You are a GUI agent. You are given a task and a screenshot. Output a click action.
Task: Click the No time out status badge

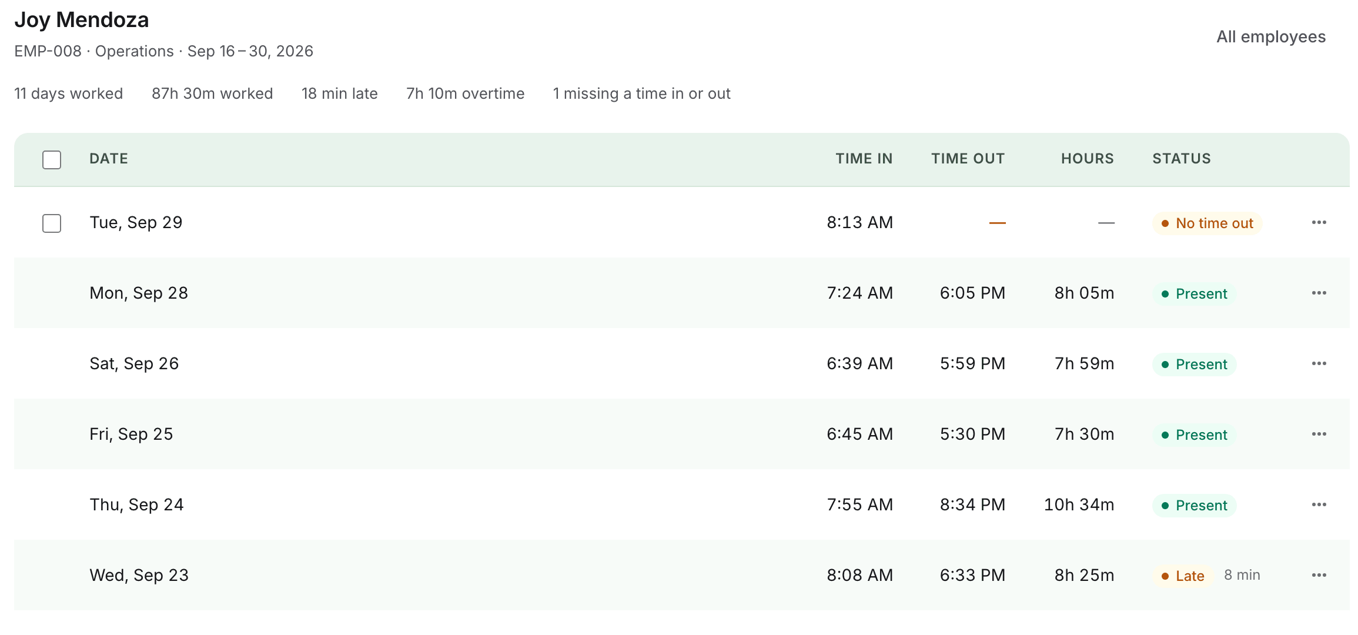point(1208,223)
